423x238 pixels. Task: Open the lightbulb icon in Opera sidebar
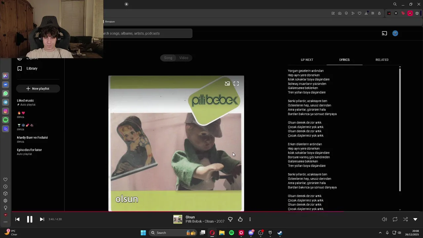(5, 208)
